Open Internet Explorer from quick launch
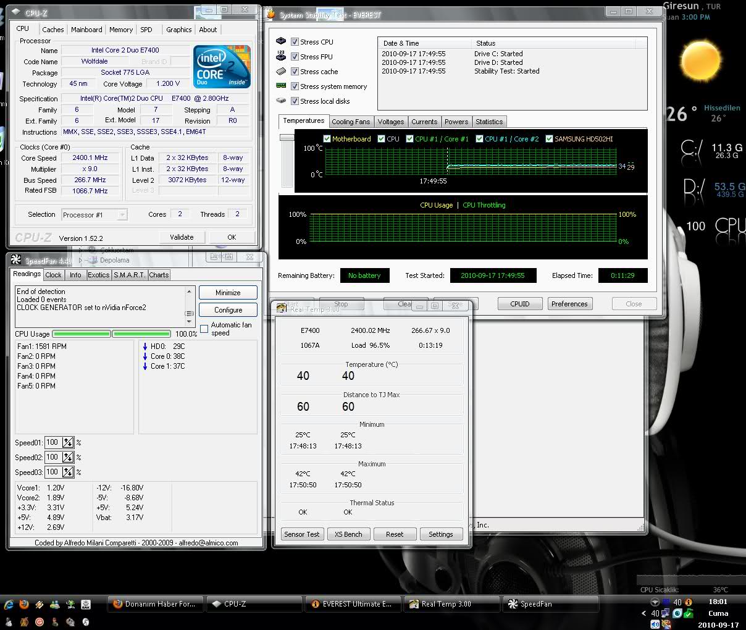Image resolution: width=746 pixels, height=630 pixels. click(x=9, y=604)
